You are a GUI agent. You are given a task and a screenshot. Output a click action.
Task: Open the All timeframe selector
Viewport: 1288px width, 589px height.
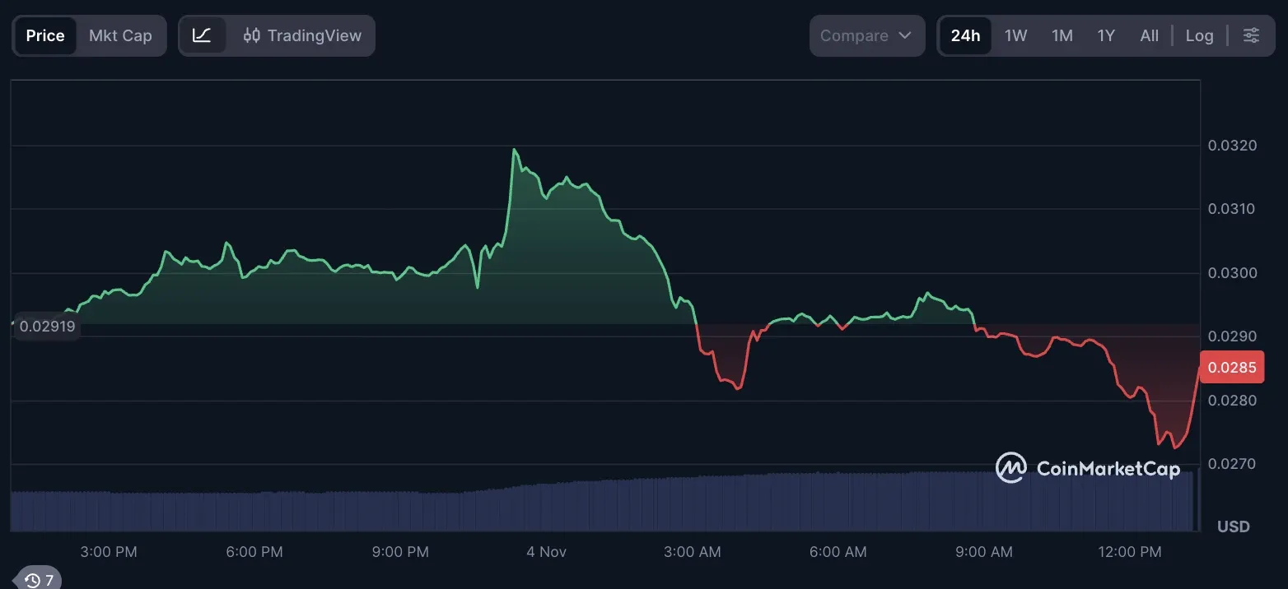1149,35
